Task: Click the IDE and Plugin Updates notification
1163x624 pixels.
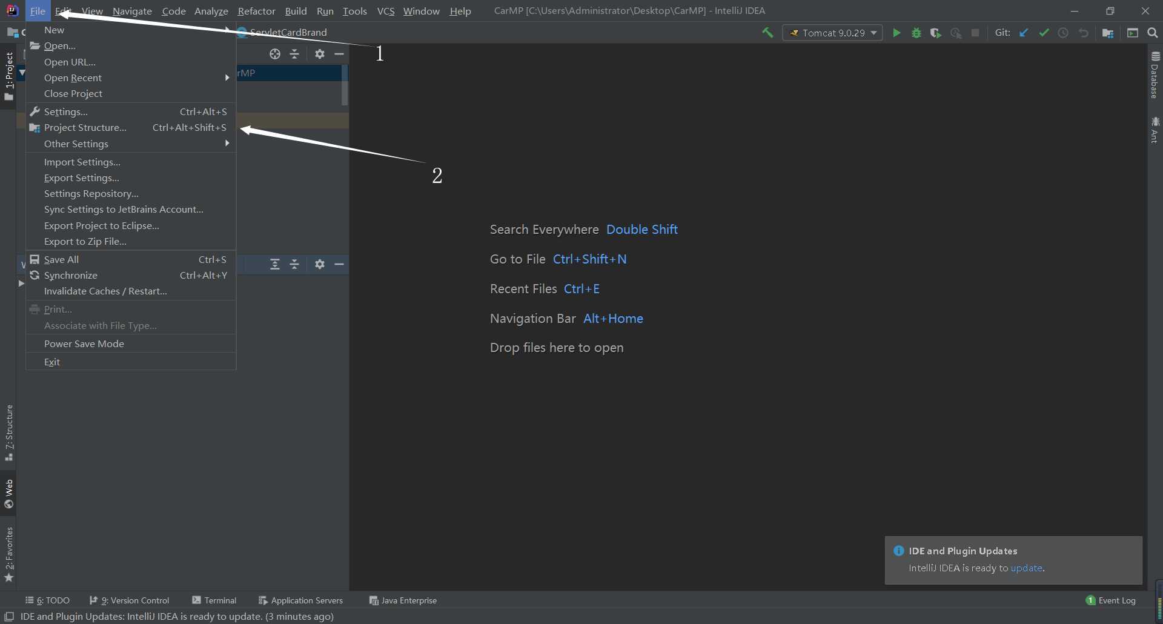Action: pyautogui.click(x=1013, y=560)
